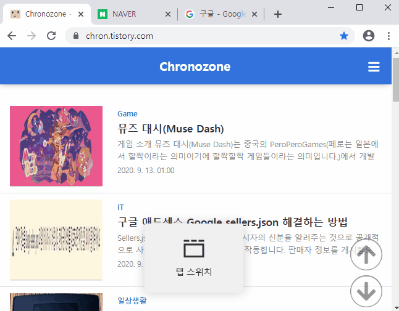Close the 구글 - Google tab
The height and width of the screenshot is (311, 399).
(x=254, y=14)
